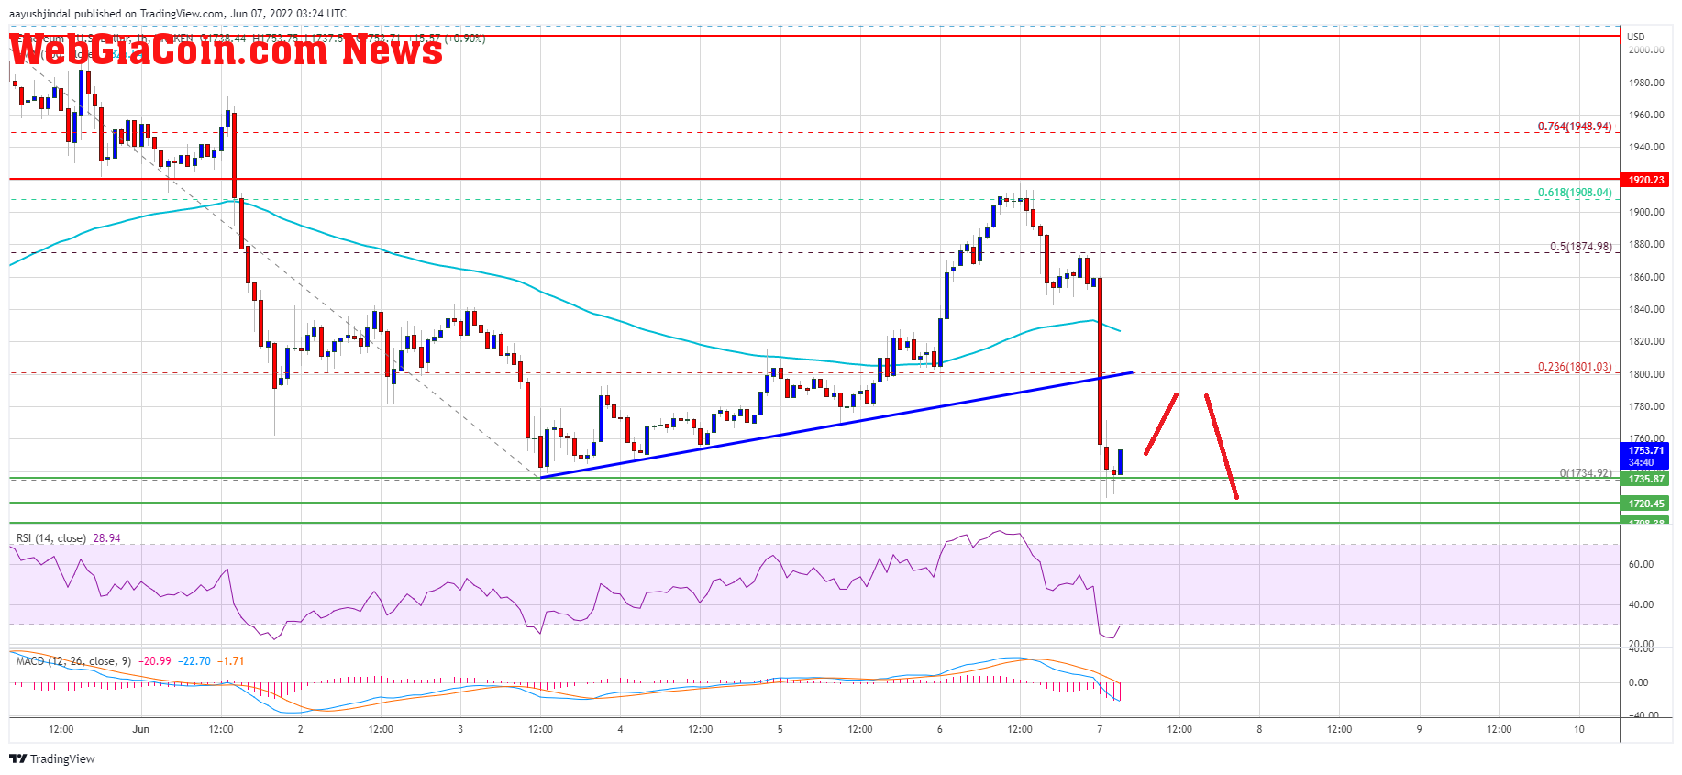Select the red horizontal resistance line at 1920

tap(814, 179)
